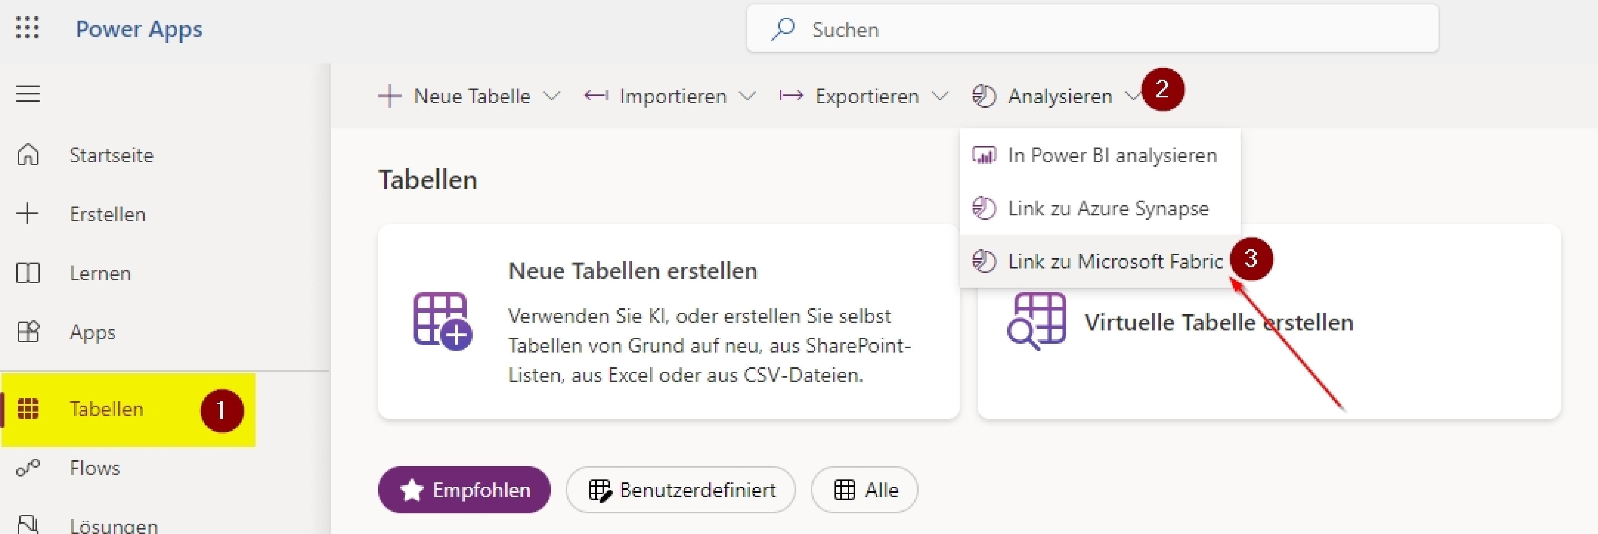This screenshot has height=534, width=1598.
Task: Click the Lösungen icon in sidebar
Action: coord(28,524)
